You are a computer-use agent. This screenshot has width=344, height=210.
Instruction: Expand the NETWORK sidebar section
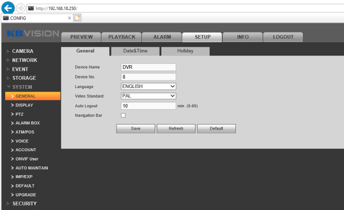24,60
